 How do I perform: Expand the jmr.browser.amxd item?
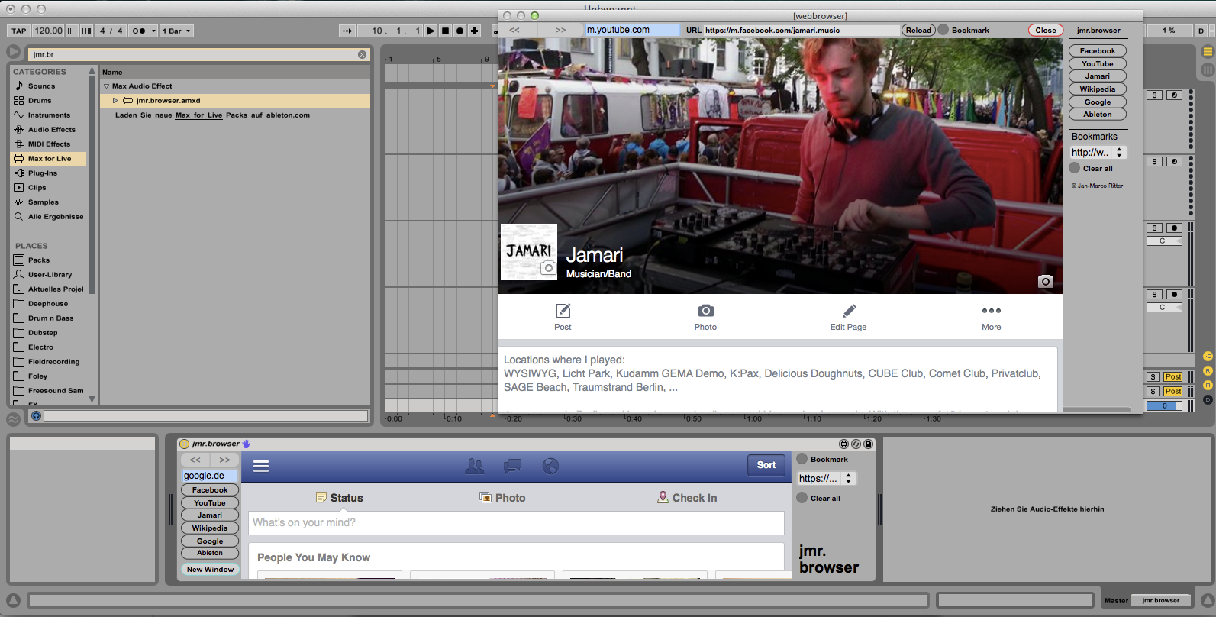pyautogui.click(x=115, y=101)
